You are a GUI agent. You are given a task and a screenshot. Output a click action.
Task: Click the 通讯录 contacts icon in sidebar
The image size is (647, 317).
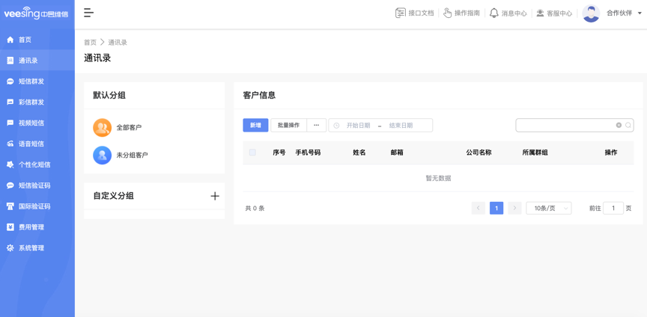click(10, 61)
